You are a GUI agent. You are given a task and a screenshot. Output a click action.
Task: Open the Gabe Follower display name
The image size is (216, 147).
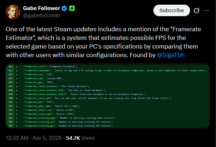(x=39, y=8)
